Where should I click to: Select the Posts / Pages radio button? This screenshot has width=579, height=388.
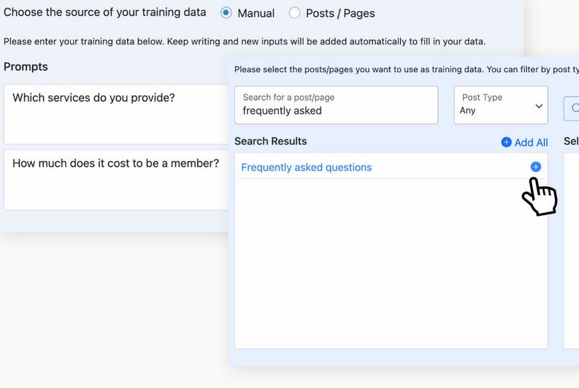(x=294, y=13)
